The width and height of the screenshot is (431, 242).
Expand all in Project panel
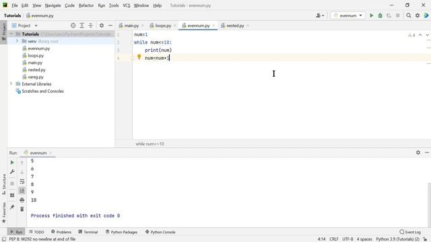[x=81, y=26]
